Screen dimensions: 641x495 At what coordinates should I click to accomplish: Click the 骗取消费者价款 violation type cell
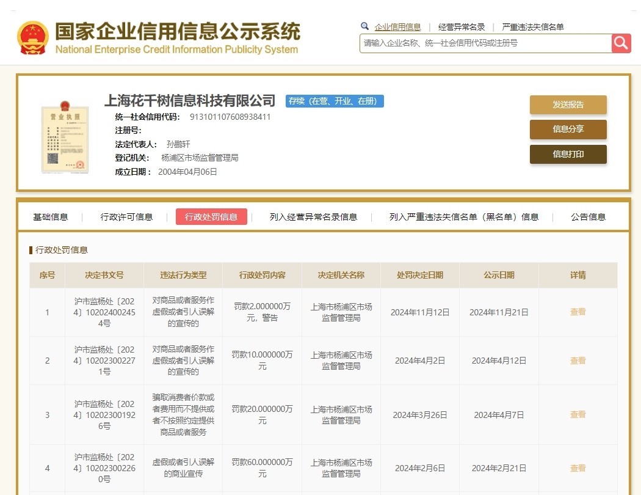point(183,414)
